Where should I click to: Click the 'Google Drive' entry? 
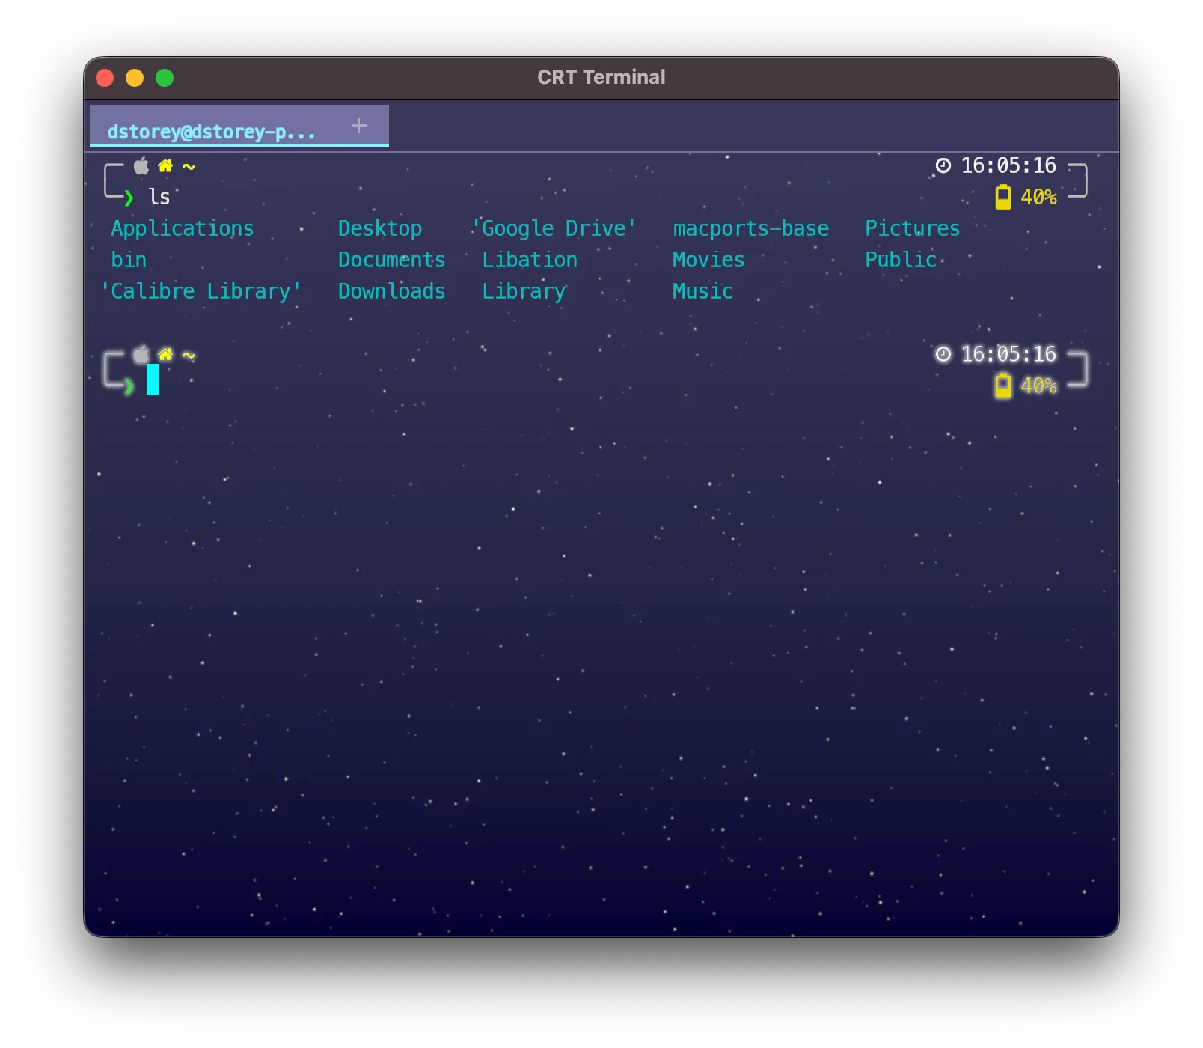pyautogui.click(x=554, y=228)
